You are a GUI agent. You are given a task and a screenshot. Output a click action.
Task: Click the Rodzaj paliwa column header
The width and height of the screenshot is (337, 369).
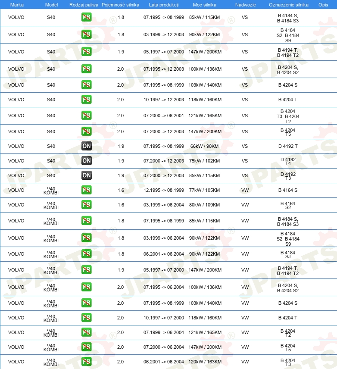click(x=84, y=5)
